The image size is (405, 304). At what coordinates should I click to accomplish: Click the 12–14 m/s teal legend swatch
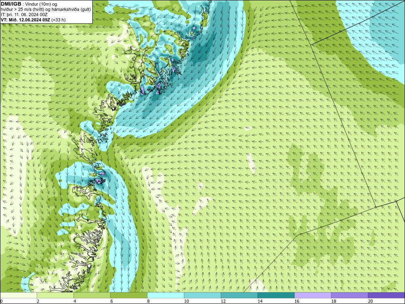239,295
